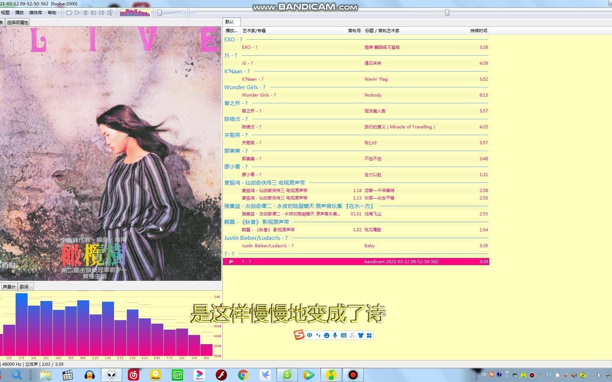The width and height of the screenshot is (612, 382).
Task: Select the track 旅行的意义 ( Miracle of Travelling )
Action: [356, 127]
